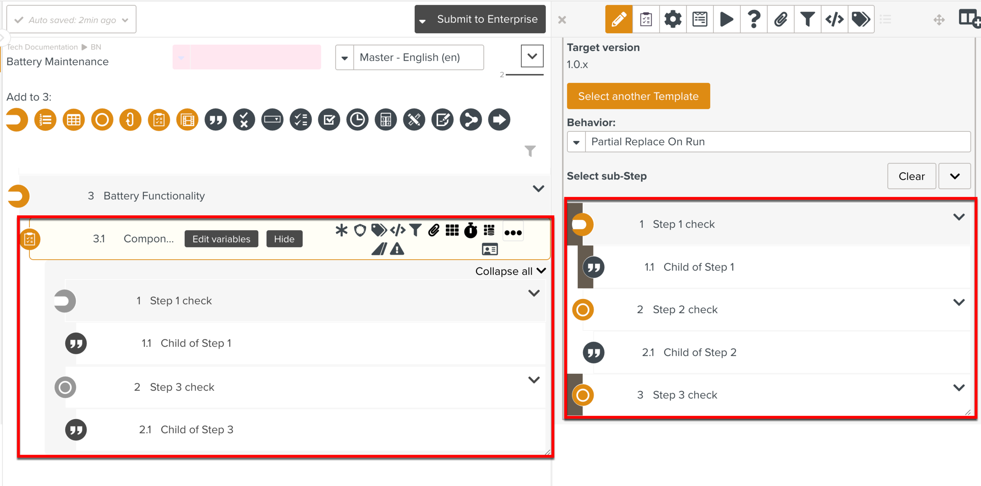The image size is (981, 486).
Task: Click the attachment paperclip icon in the right toolbar
Action: [x=780, y=19]
